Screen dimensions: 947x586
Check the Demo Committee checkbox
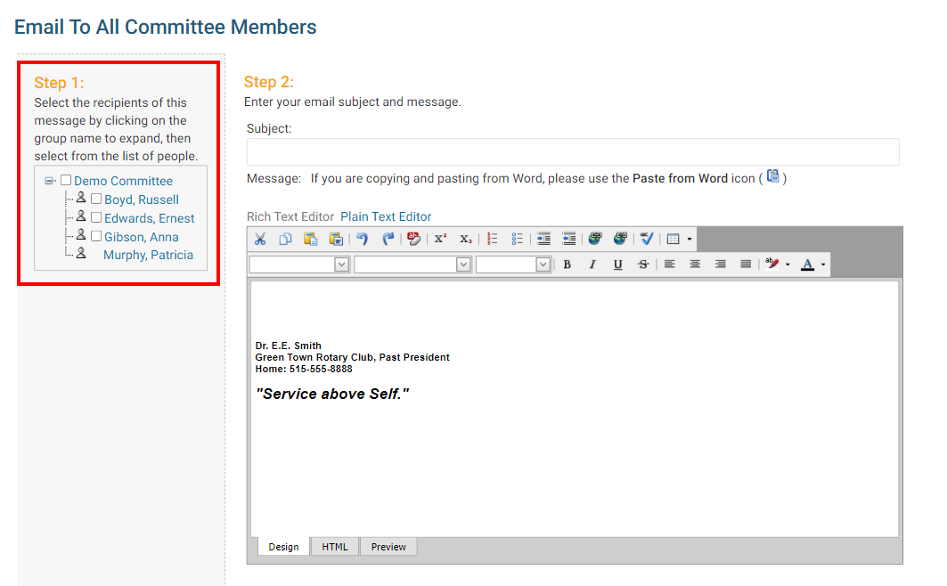[66, 181]
